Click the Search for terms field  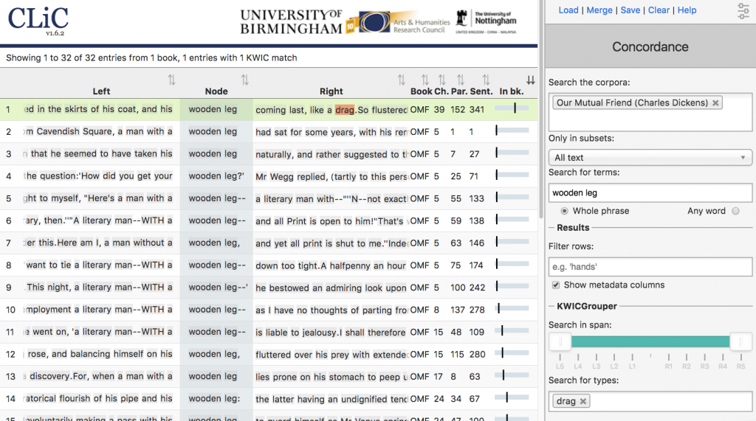point(650,192)
